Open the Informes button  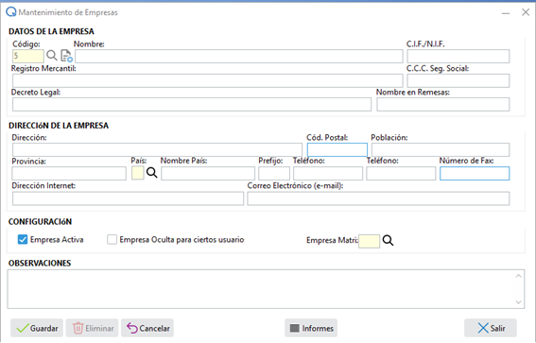click(x=311, y=328)
